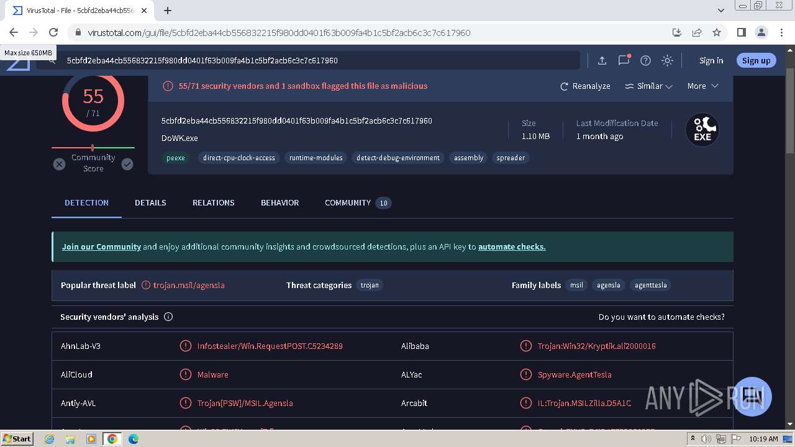Toggle the browser side panel
Image resolution: width=795 pixels, height=447 pixels.
742,32
